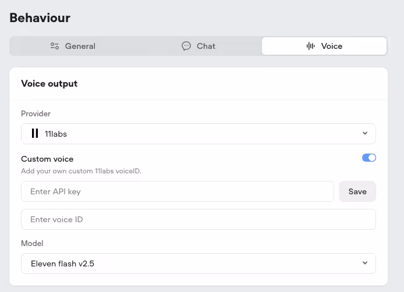Image resolution: width=404 pixels, height=292 pixels.
Task: Click the Chat speech bubble icon
Action: (186, 46)
